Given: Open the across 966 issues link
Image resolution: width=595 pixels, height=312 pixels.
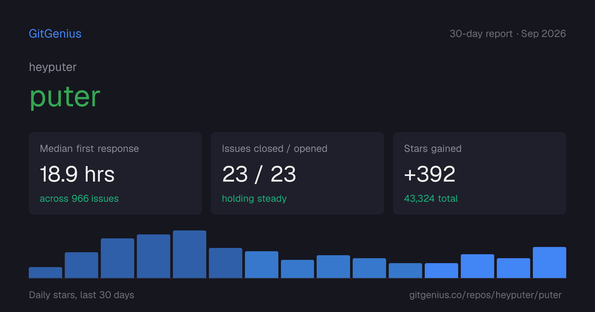Looking at the screenshot, I should (x=79, y=198).
